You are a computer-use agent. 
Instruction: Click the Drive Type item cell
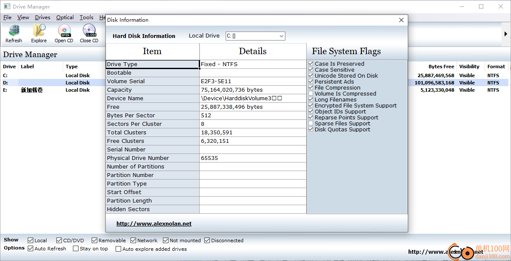tap(153, 64)
